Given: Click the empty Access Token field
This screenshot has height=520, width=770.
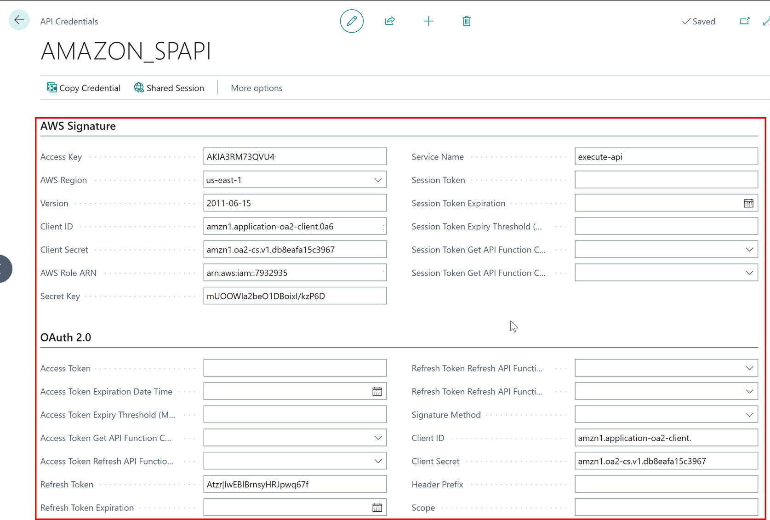Looking at the screenshot, I should tap(295, 368).
